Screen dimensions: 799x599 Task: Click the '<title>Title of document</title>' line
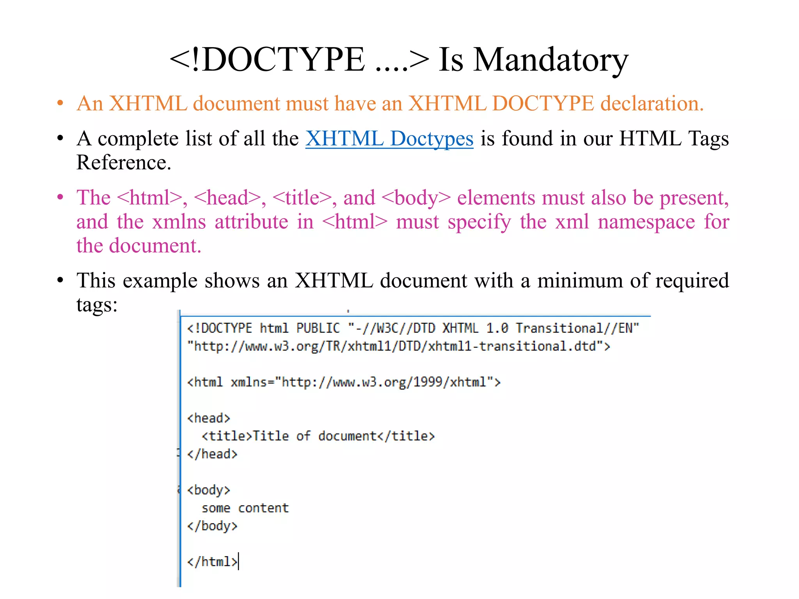pos(318,436)
